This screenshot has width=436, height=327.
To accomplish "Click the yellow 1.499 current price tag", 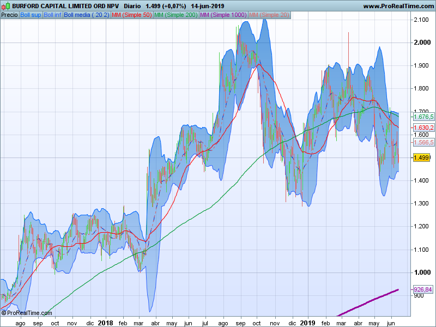I will click(x=421, y=158).
